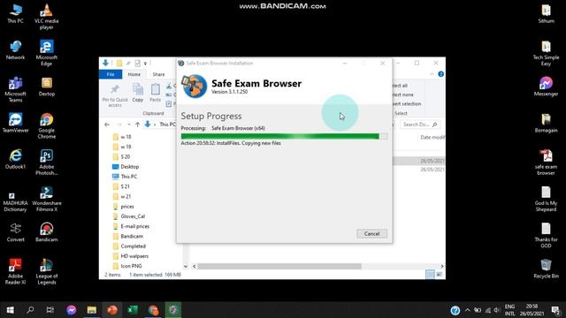Open Outlook1 desktop shortcut
The width and height of the screenshot is (566, 318).
click(x=16, y=159)
